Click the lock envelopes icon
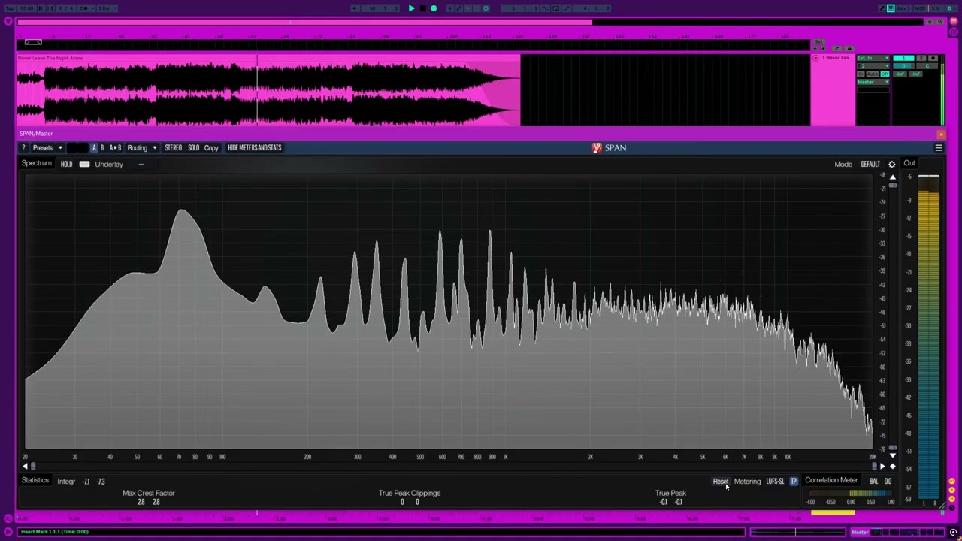Image resolution: width=962 pixels, height=541 pixels. [x=849, y=49]
